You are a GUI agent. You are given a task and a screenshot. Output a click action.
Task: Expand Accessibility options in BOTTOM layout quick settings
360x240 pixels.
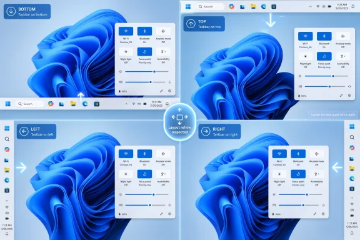tap(163, 52)
